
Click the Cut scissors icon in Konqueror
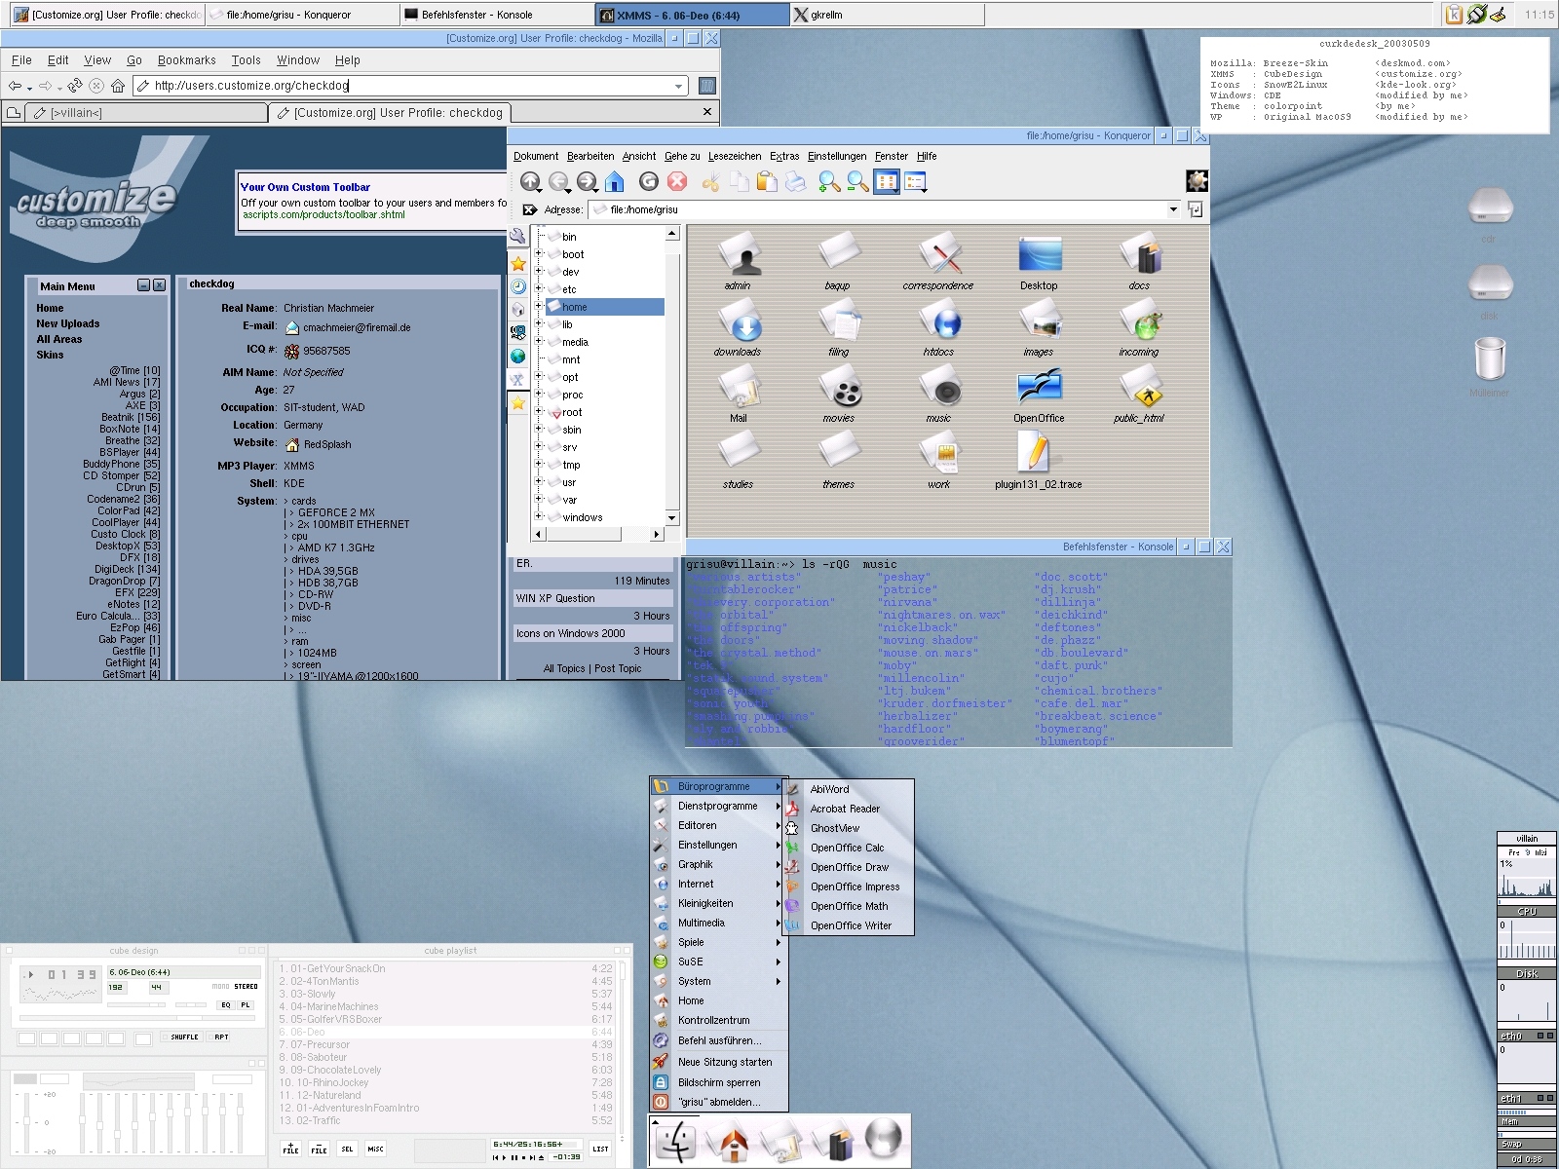[711, 181]
